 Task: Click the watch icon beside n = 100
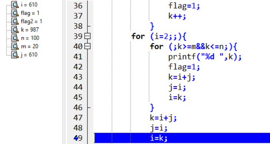pos(15,38)
